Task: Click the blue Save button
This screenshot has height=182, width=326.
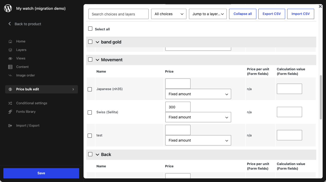Action: tap(41, 173)
